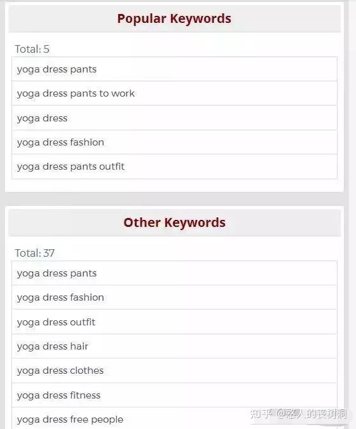This screenshot has height=429, width=356.
Task: Click the Zhihu watermark at bottom right
Action: click(298, 413)
